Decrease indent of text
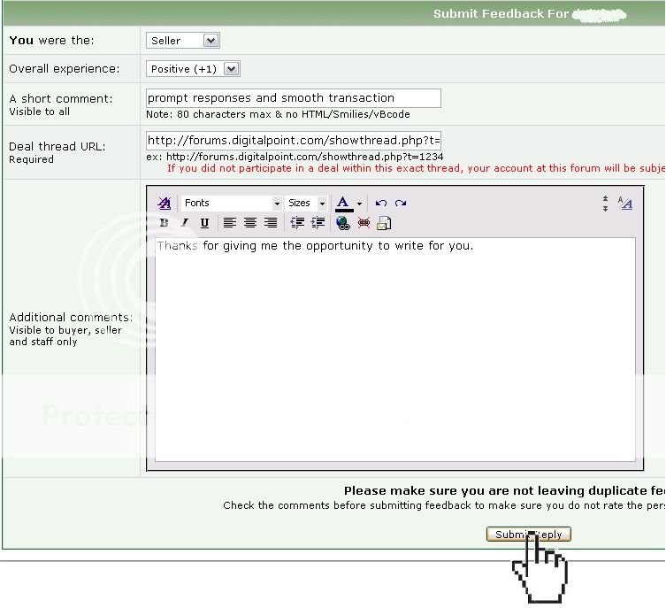 297,223
